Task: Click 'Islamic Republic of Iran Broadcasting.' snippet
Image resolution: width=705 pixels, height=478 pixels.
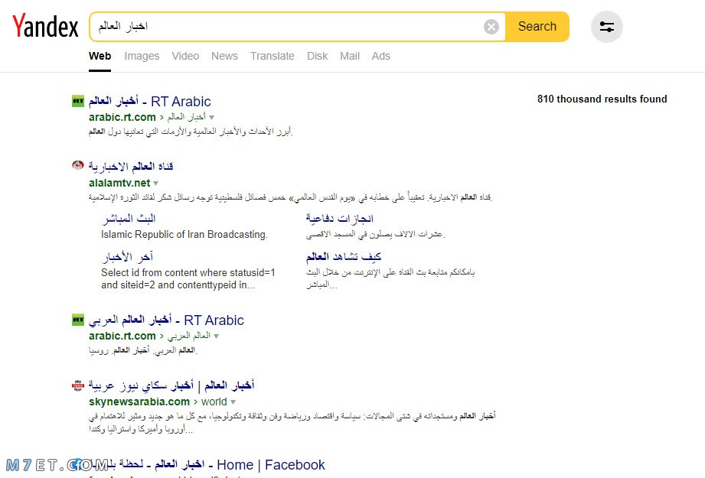Action: pyautogui.click(x=184, y=235)
